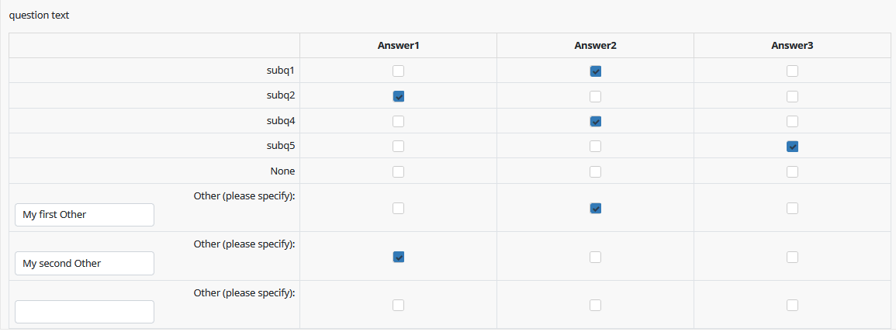
Task: Select Answer2 for subq2
Action: 596,96
